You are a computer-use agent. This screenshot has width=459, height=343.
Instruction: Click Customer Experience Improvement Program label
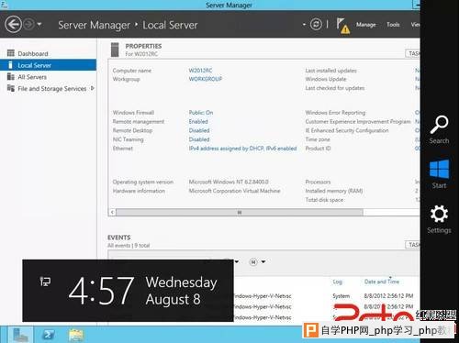(358, 121)
